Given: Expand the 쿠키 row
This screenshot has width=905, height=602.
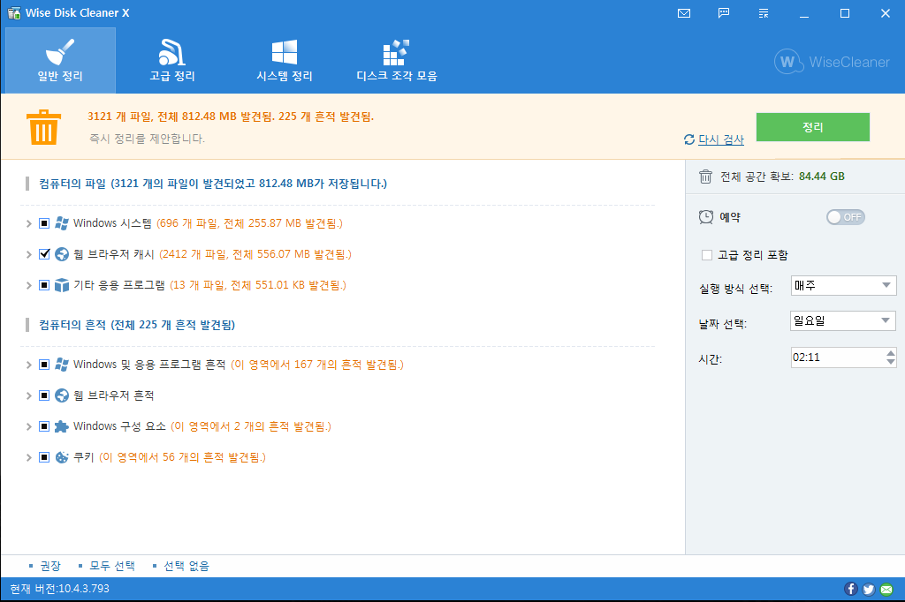Looking at the screenshot, I should pos(28,458).
